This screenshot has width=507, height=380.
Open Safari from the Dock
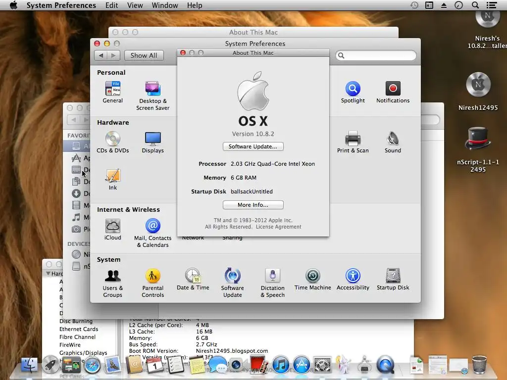click(92, 365)
